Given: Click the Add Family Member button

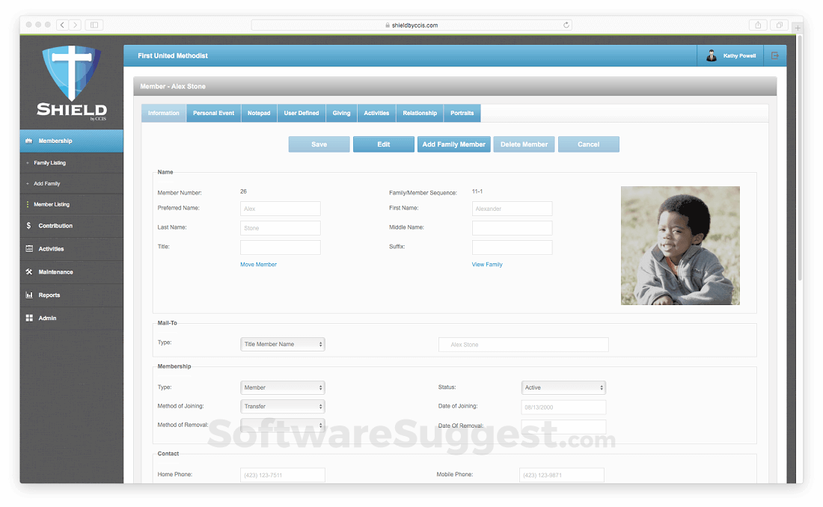Looking at the screenshot, I should click(453, 144).
